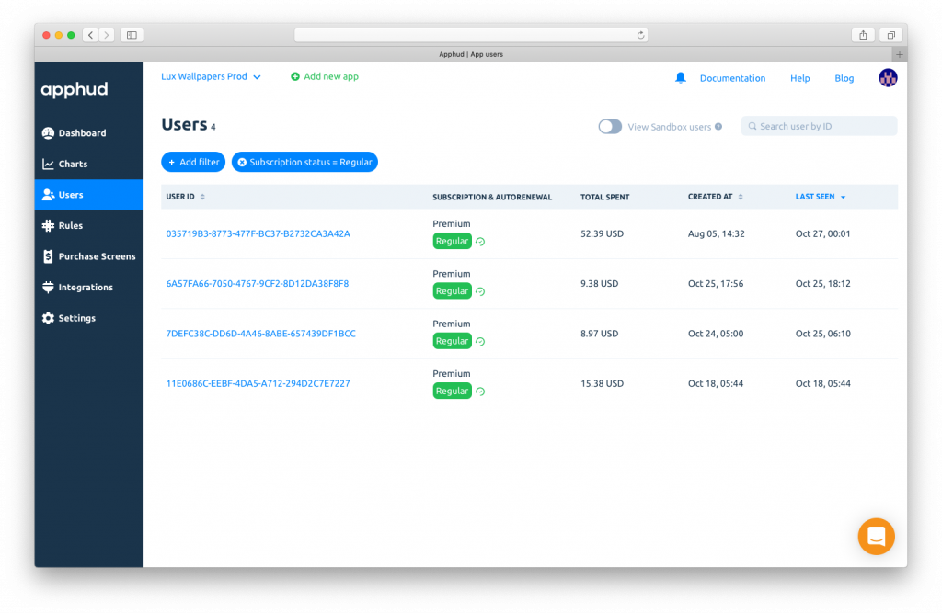Click the Safari address bar
942x613 pixels.
coord(470,36)
